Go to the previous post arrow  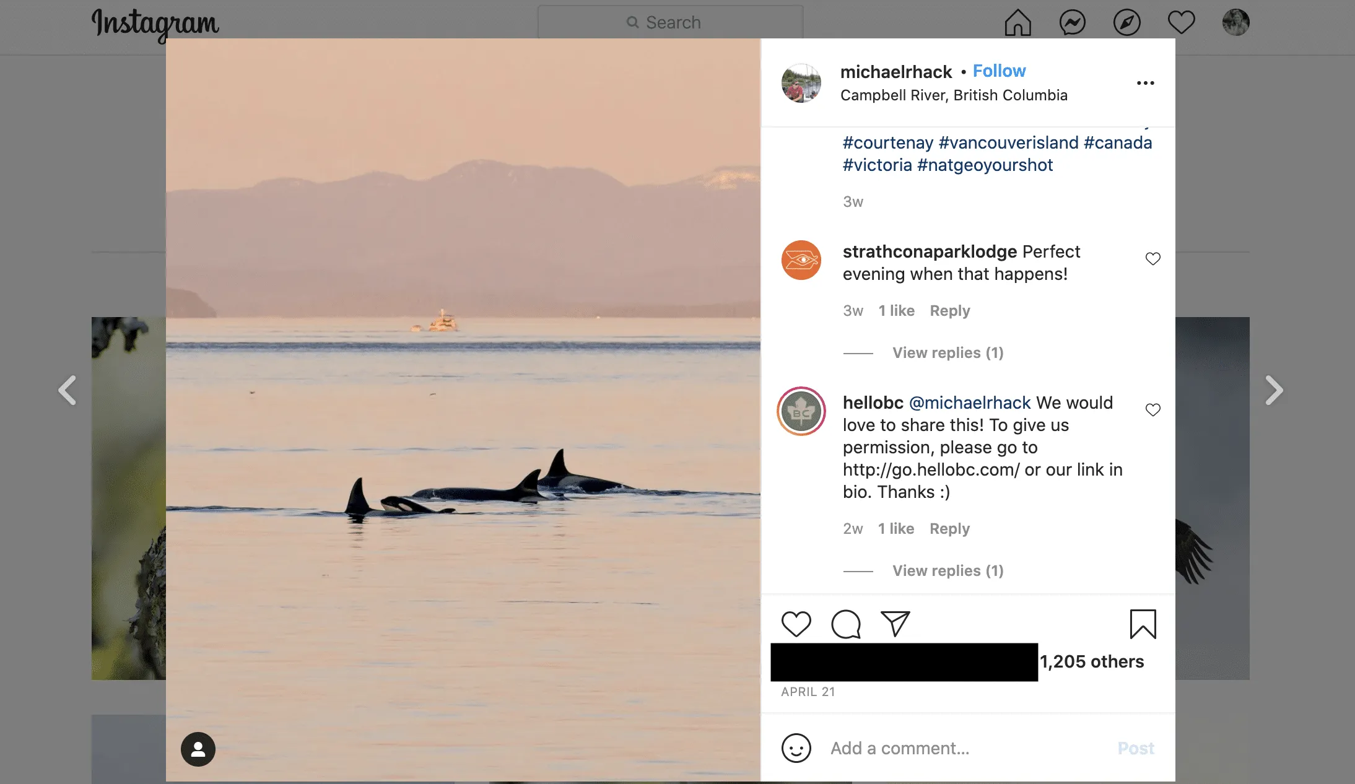[67, 390]
